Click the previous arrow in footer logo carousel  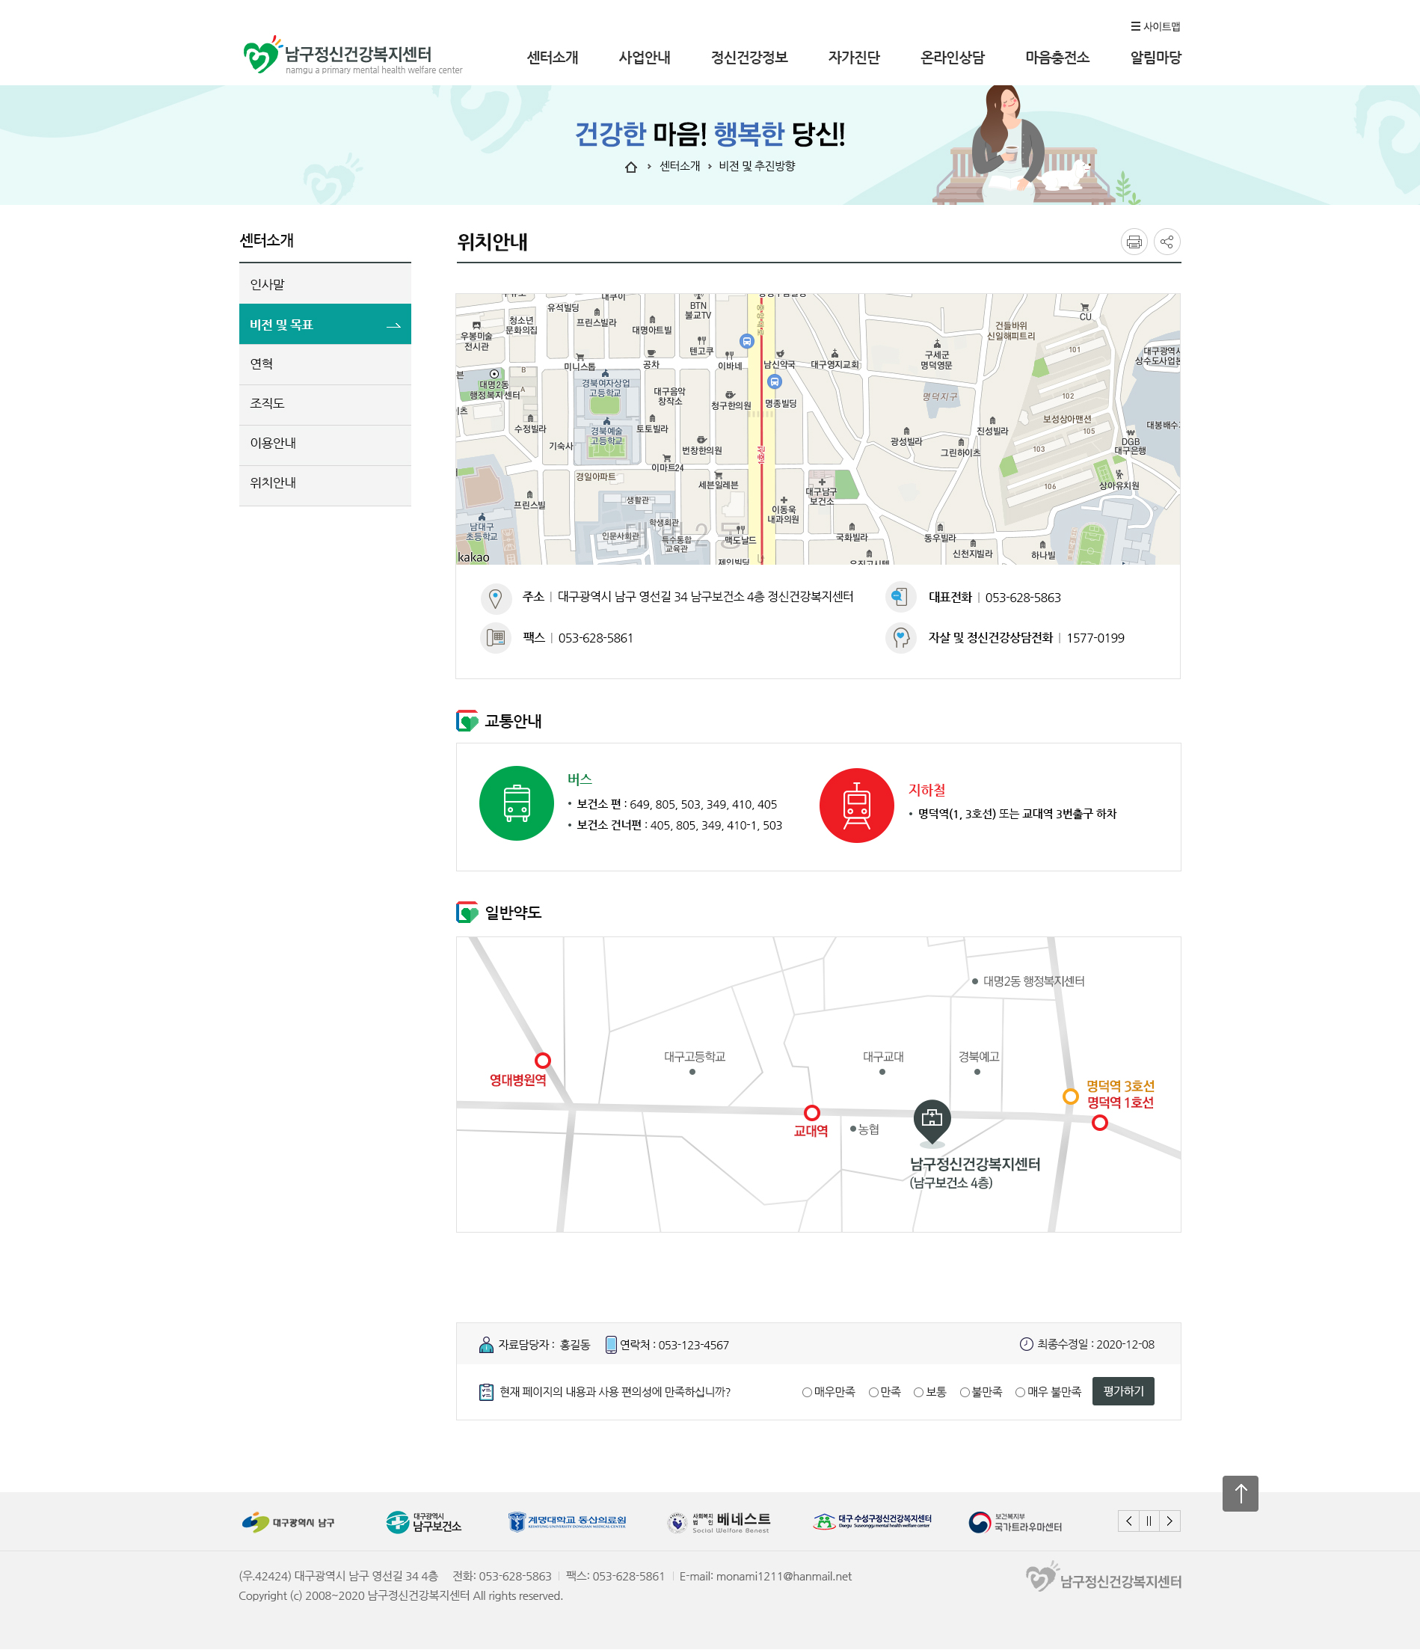click(x=1128, y=1521)
